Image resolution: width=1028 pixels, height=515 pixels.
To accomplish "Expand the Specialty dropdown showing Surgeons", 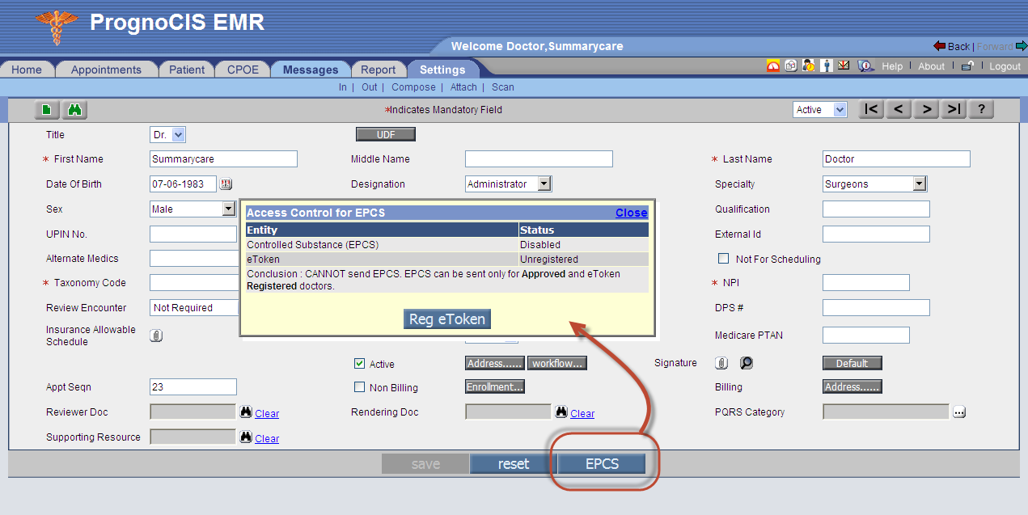I will click(x=874, y=184).
